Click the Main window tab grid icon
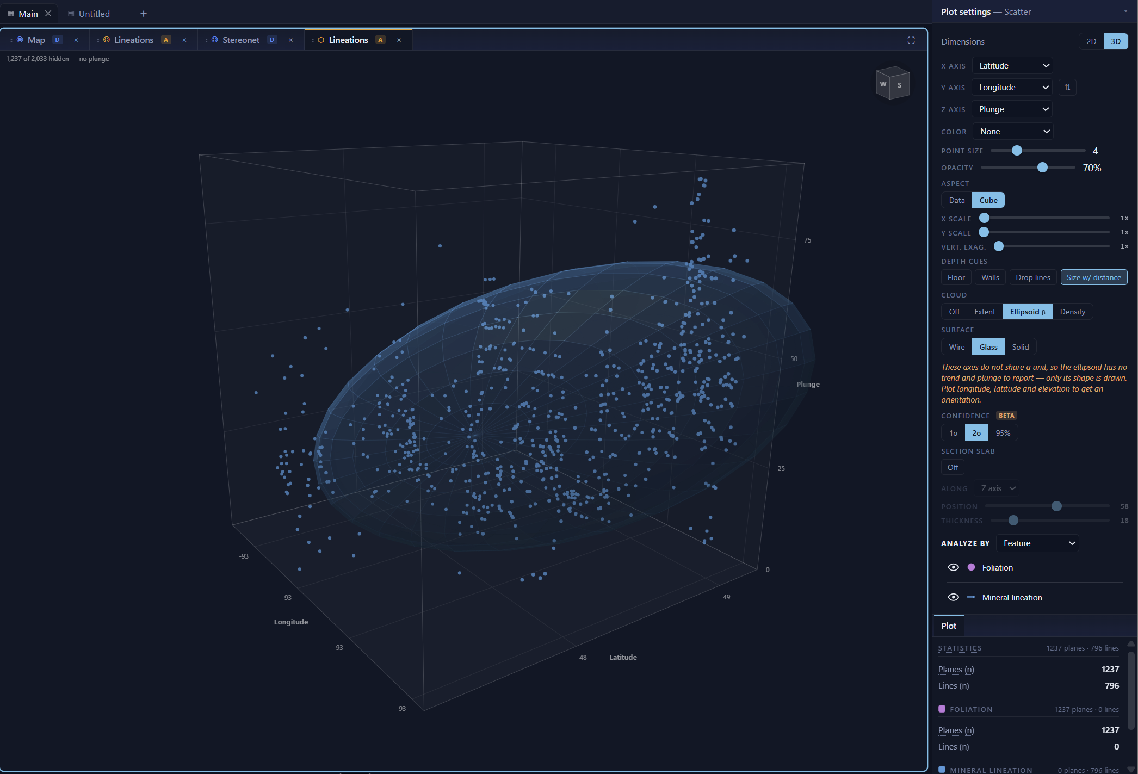Image resolution: width=1138 pixels, height=774 pixels. pos(11,14)
